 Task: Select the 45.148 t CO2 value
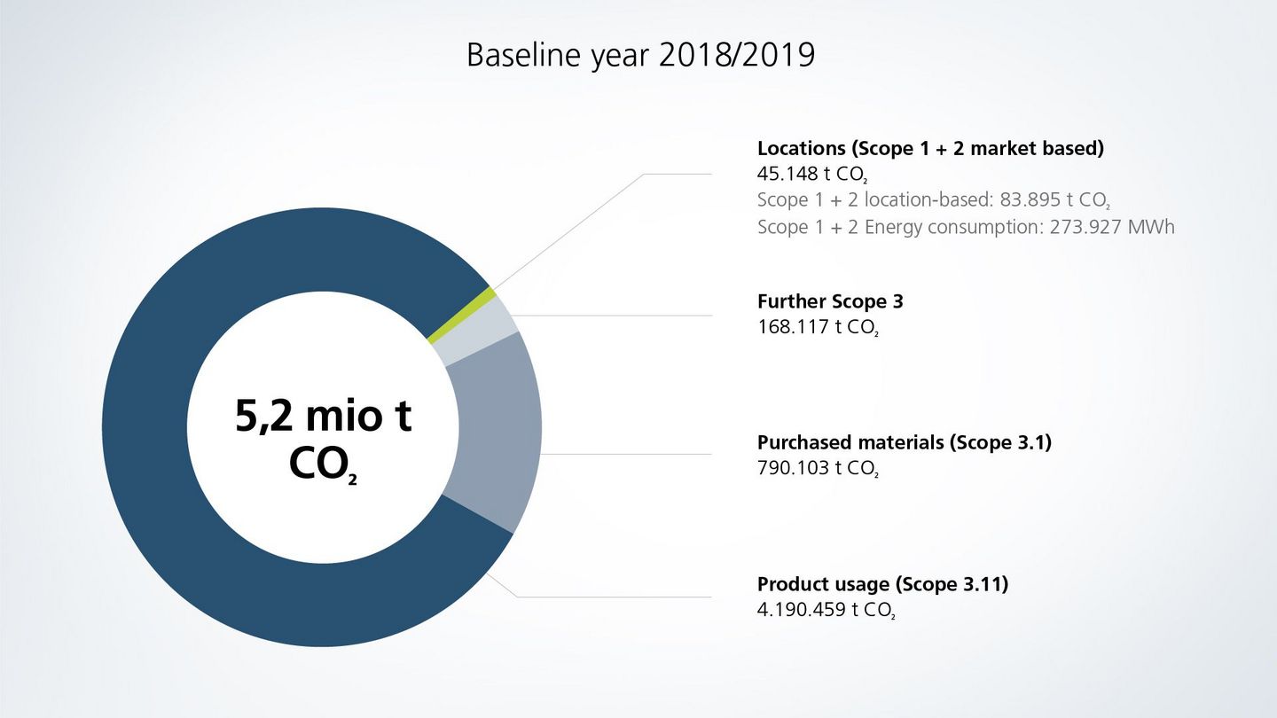pos(811,174)
